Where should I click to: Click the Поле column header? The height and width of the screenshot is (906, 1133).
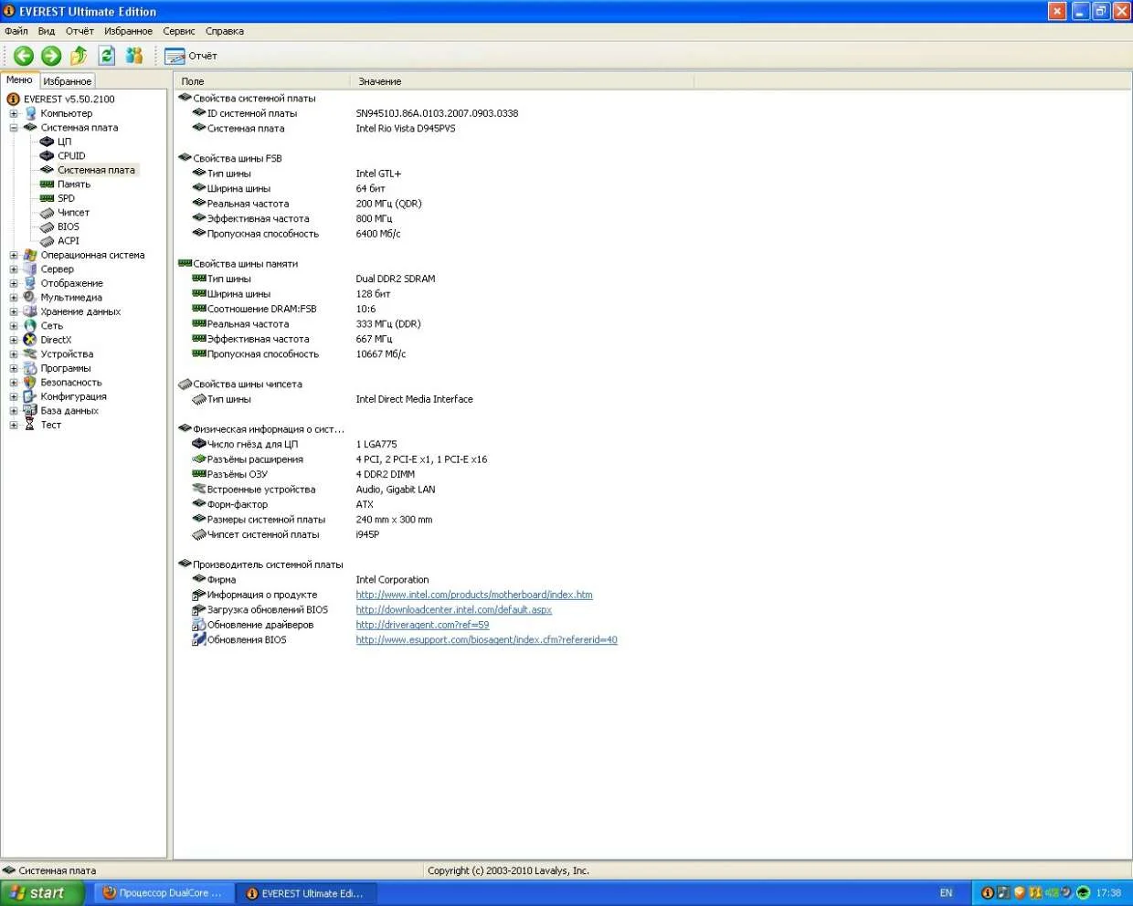262,81
